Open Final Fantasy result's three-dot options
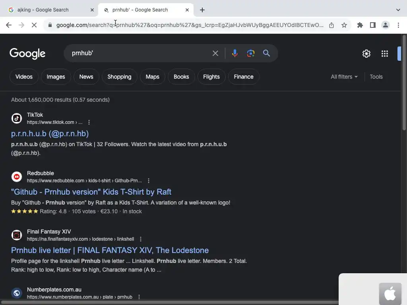Image resolution: width=407 pixels, height=305 pixels. [141, 239]
